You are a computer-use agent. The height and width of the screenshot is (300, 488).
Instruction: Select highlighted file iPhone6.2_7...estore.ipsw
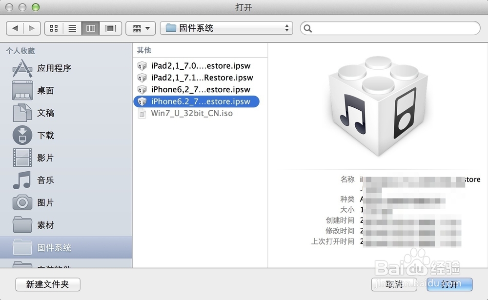pyautogui.click(x=197, y=101)
